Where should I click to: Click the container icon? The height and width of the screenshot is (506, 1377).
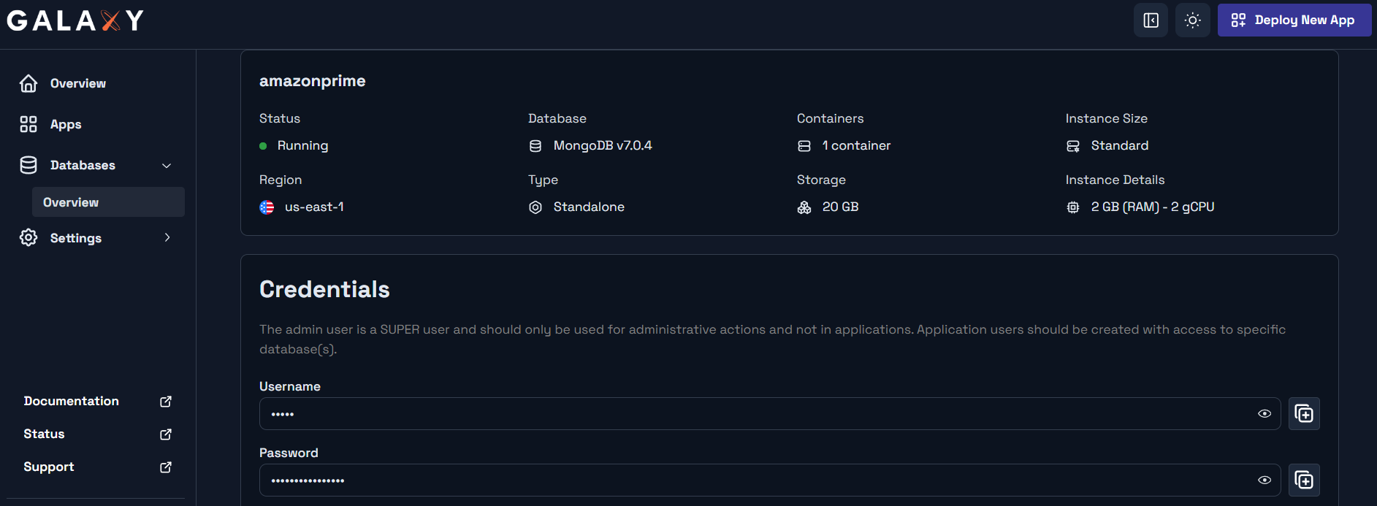point(804,146)
